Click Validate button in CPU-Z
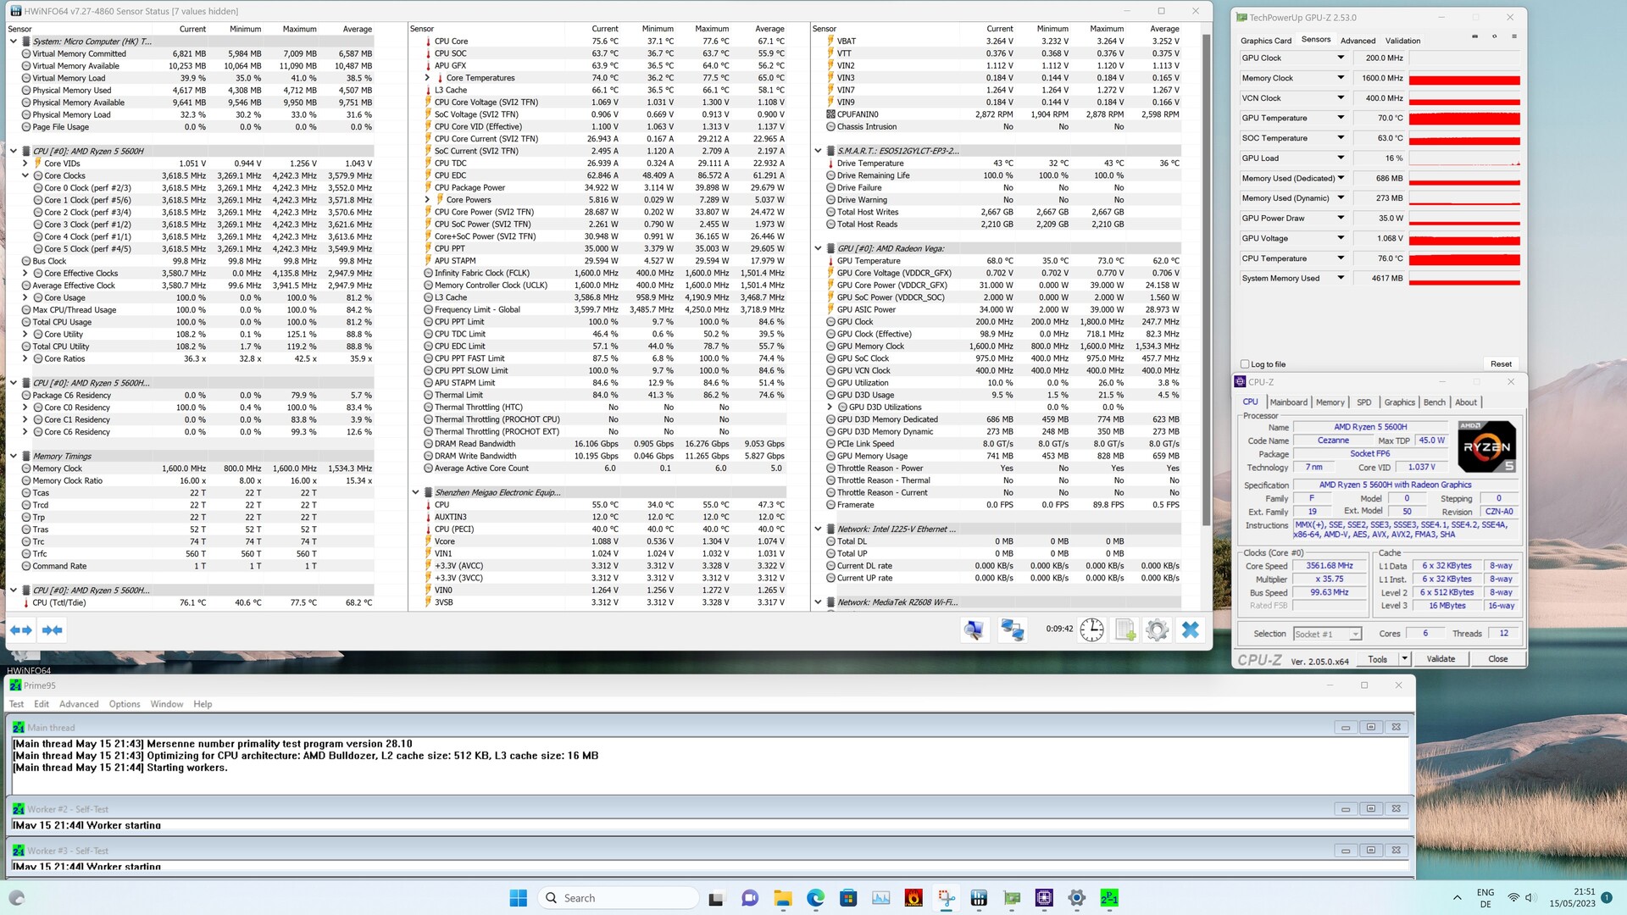 click(x=1441, y=658)
